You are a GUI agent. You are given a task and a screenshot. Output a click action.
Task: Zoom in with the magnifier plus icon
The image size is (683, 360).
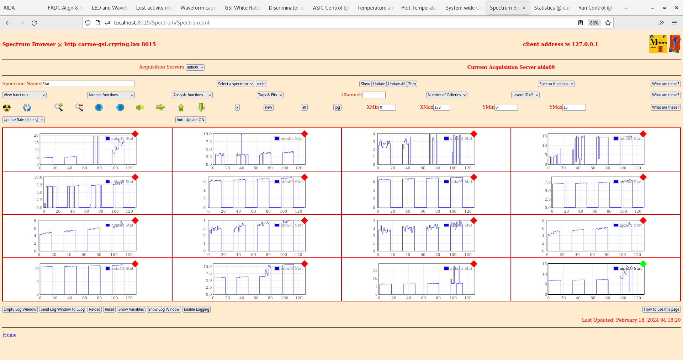[59, 107]
